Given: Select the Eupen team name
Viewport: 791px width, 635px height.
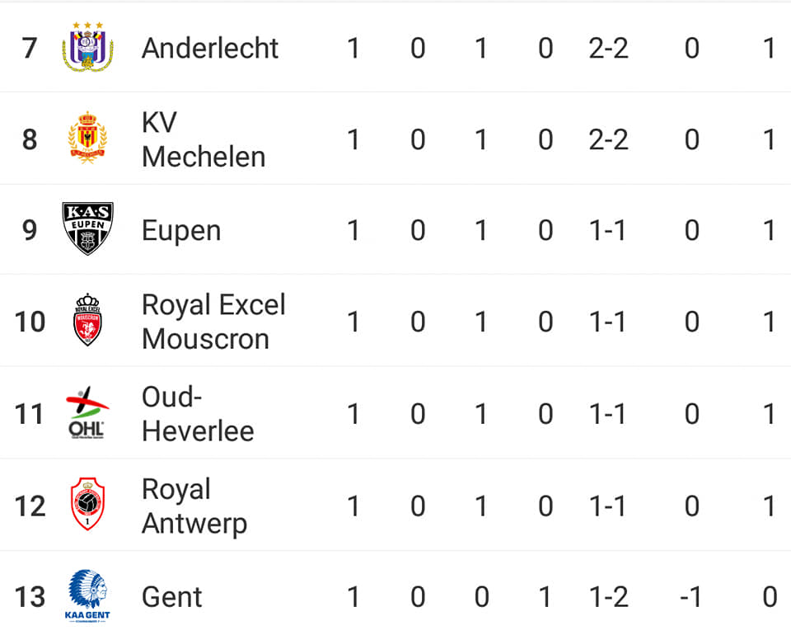Looking at the screenshot, I should [x=181, y=231].
